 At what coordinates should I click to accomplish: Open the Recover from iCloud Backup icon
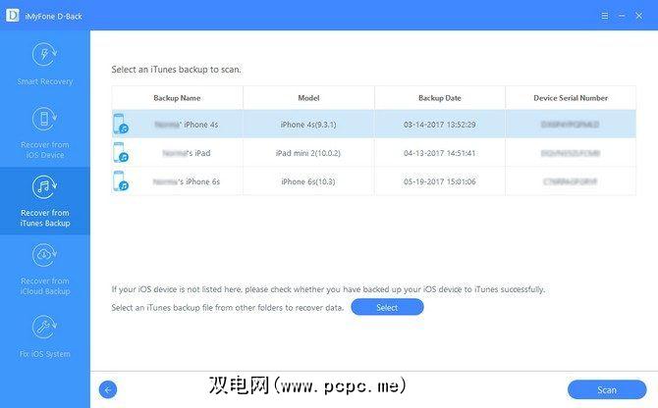tap(44, 255)
